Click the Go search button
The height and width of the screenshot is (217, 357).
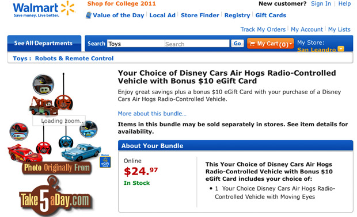(x=237, y=44)
